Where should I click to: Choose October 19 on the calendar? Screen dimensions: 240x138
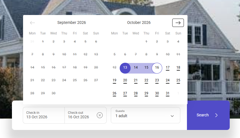click(114, 81)
